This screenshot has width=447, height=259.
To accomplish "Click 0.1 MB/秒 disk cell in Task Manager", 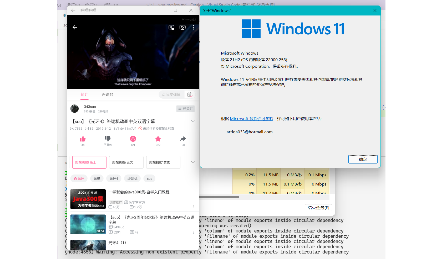I will click(x=293, y=184).
